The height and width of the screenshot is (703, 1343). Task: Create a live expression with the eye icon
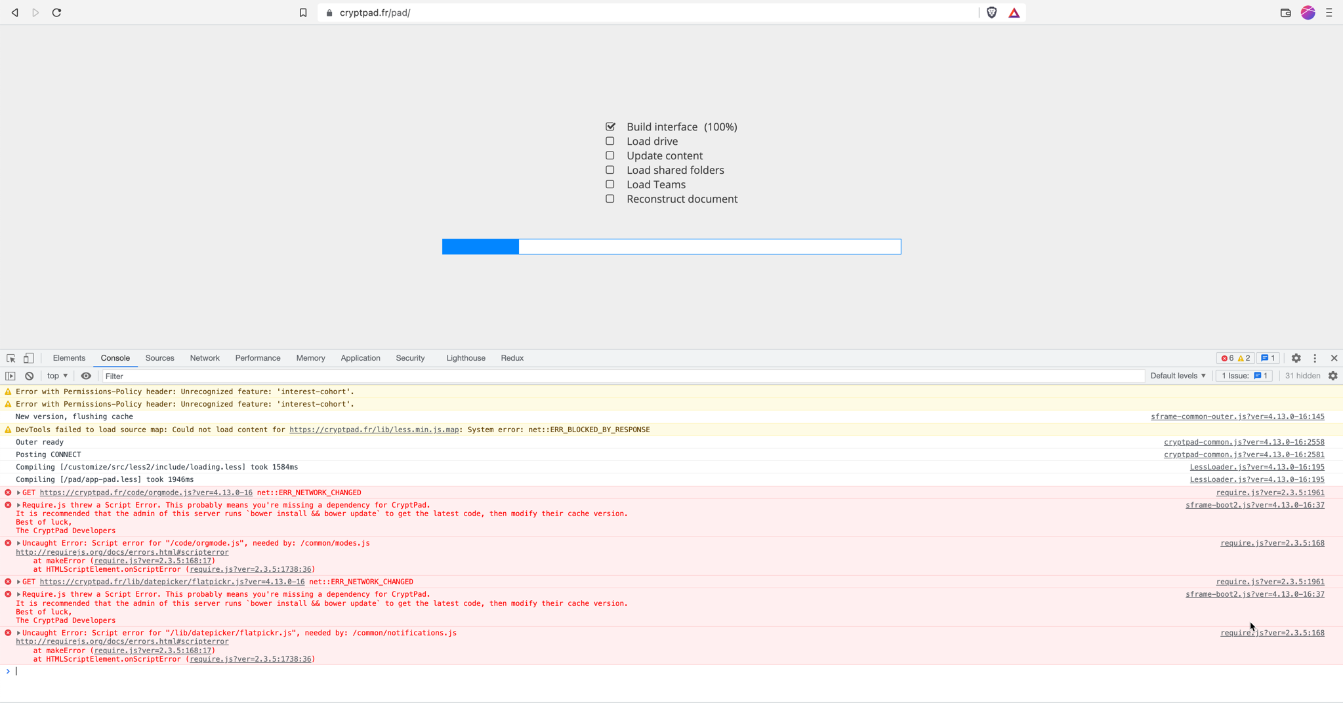coord(86,376)
